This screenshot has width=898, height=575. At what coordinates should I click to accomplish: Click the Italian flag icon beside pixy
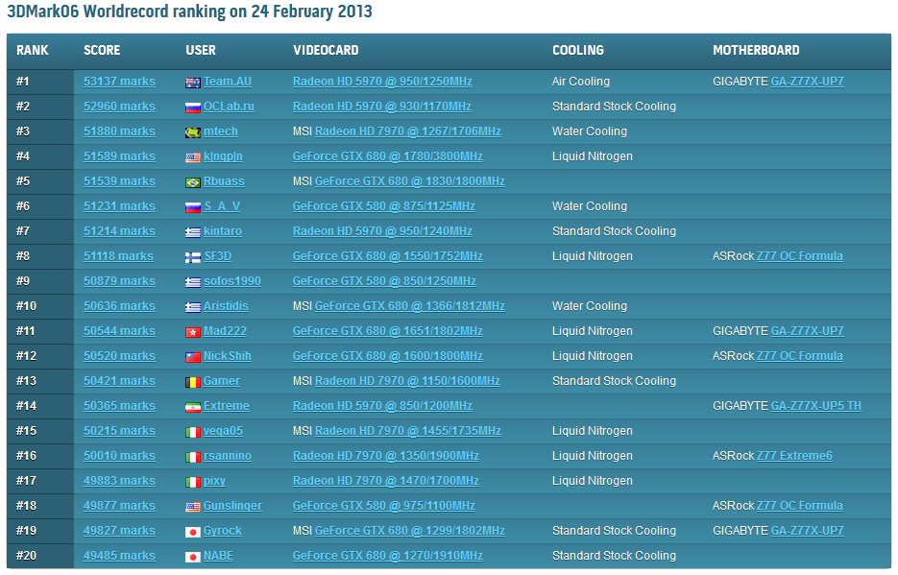192,482
